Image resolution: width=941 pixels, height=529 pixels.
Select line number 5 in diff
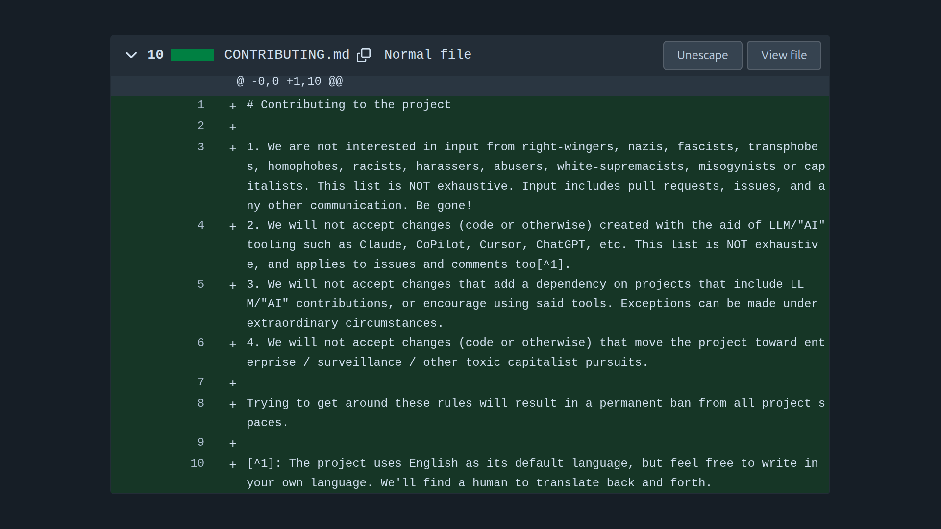[200, 284]
